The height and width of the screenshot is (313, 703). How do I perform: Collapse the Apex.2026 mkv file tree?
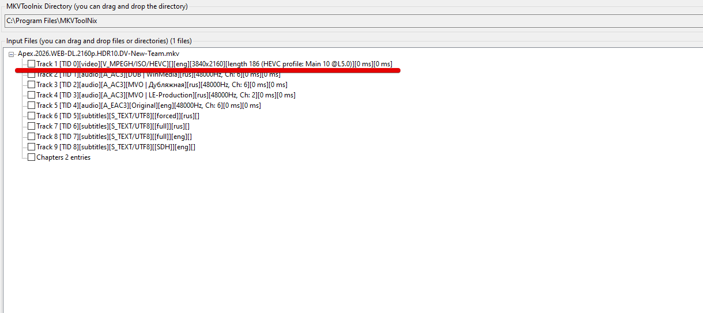coord(12,54)
